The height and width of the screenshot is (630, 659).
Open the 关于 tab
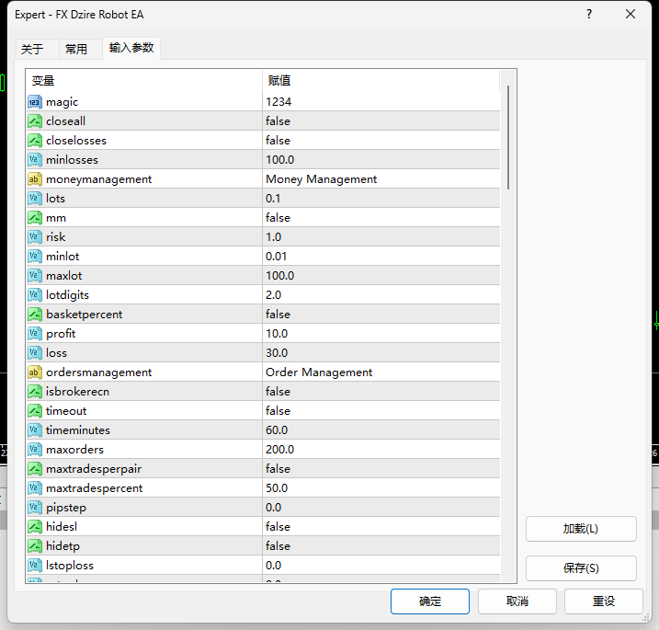[x=32, y=50]
